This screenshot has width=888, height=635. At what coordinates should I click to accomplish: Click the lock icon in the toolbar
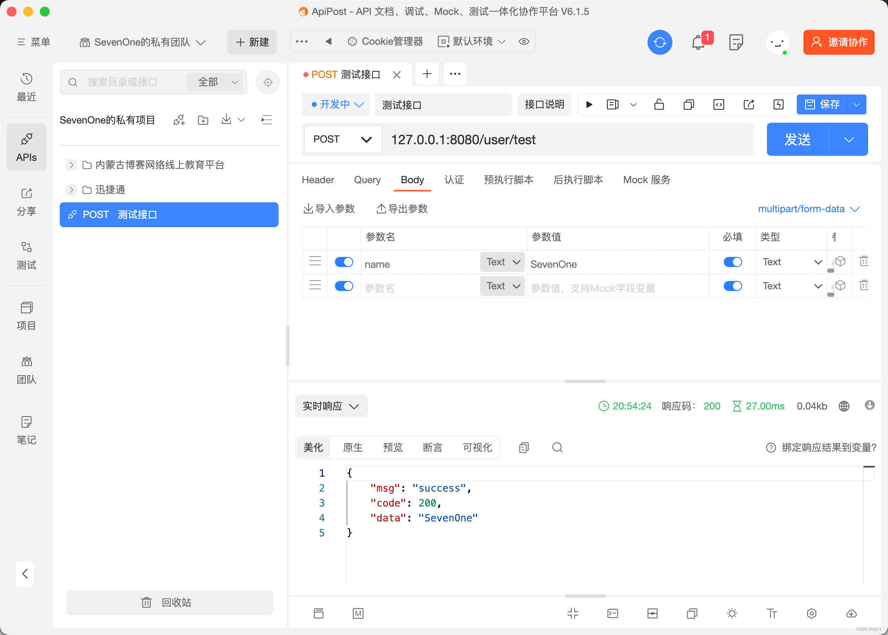click(x=659, y=104)
